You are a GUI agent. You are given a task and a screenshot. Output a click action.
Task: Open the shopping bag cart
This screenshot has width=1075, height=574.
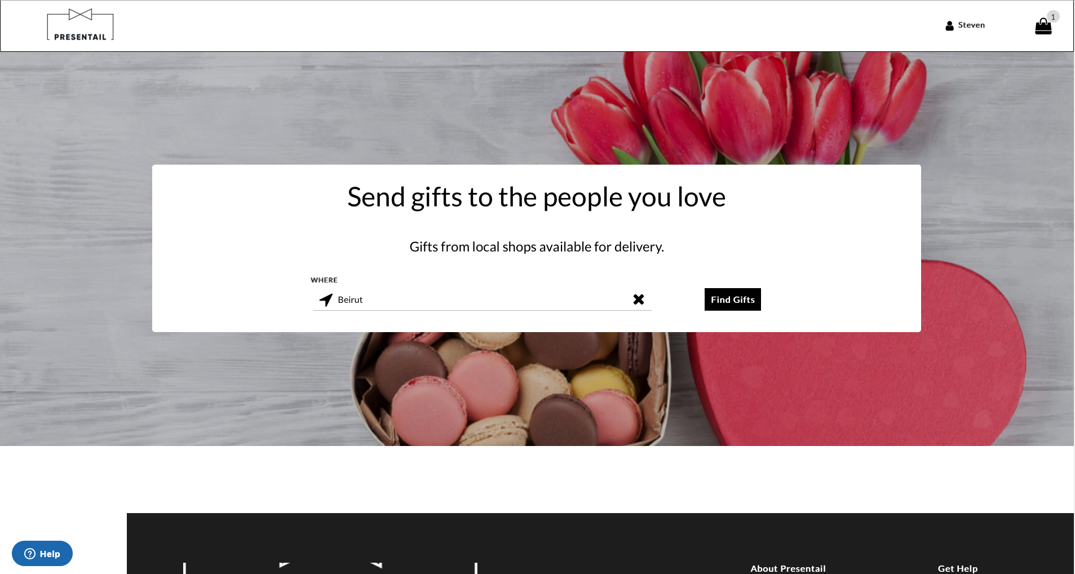click(1043, 27)
